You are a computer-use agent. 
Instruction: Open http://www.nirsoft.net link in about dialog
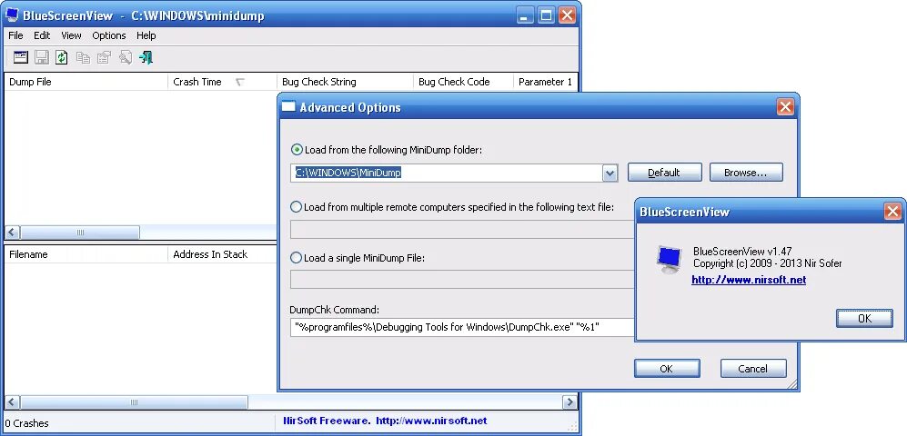(749, 280)
